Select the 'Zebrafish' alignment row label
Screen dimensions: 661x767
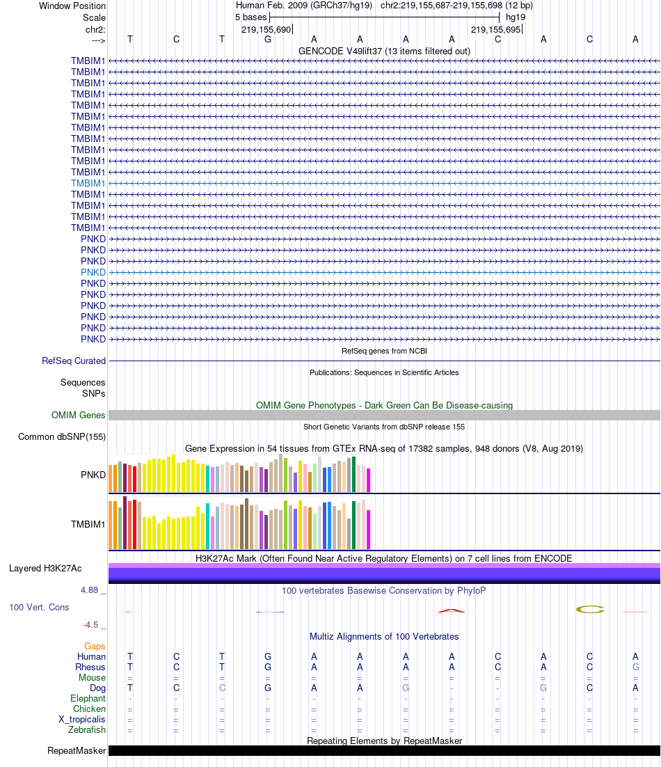pos(87,730)
